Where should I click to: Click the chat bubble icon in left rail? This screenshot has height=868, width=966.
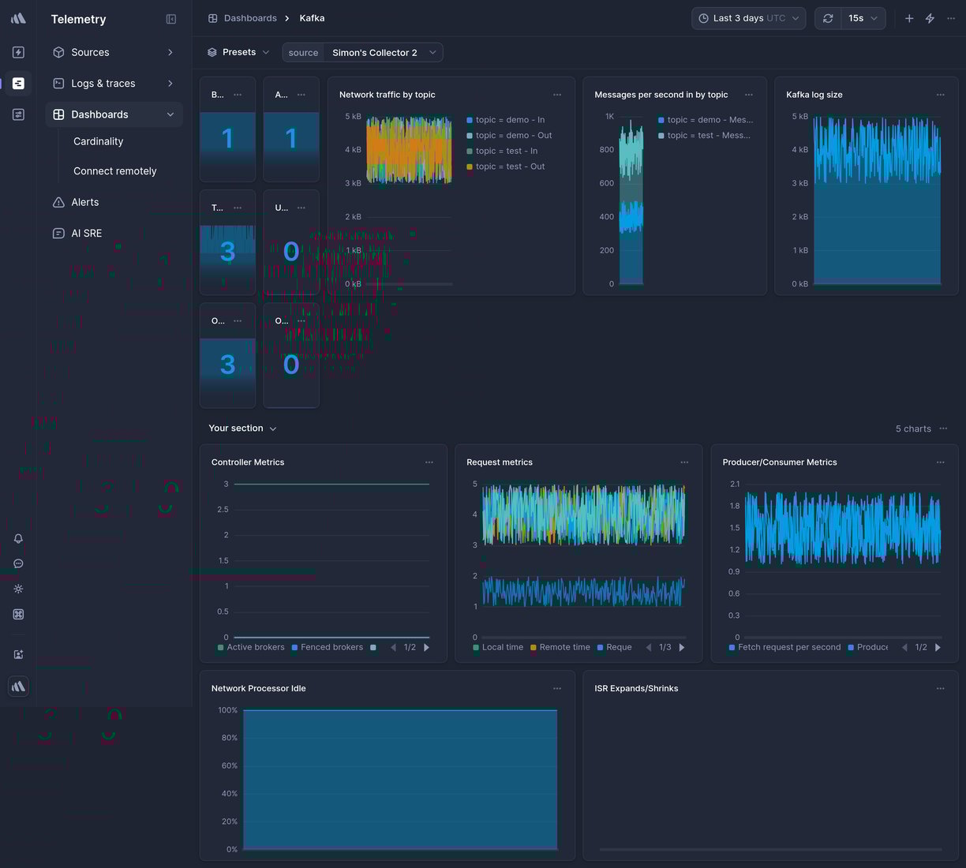tap(18, 563)
